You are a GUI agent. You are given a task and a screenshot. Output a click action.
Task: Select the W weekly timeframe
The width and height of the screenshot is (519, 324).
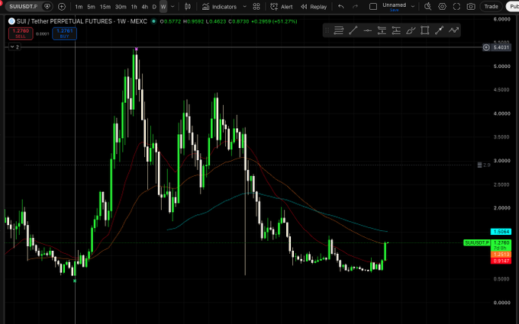point(163,7)
